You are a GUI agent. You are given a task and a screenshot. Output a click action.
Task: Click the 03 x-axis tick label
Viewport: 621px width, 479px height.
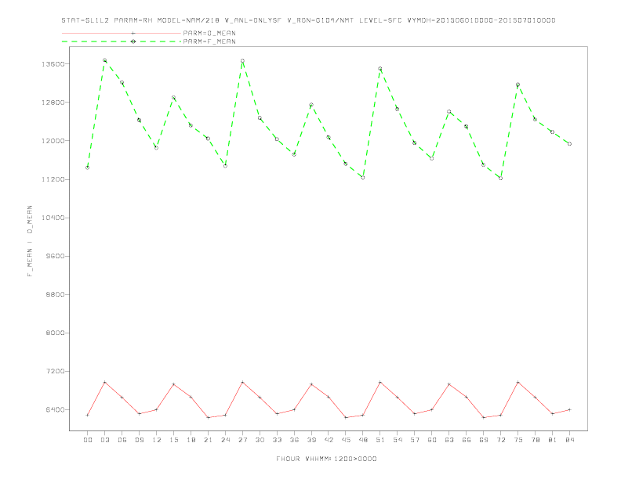tap(104, 440)
